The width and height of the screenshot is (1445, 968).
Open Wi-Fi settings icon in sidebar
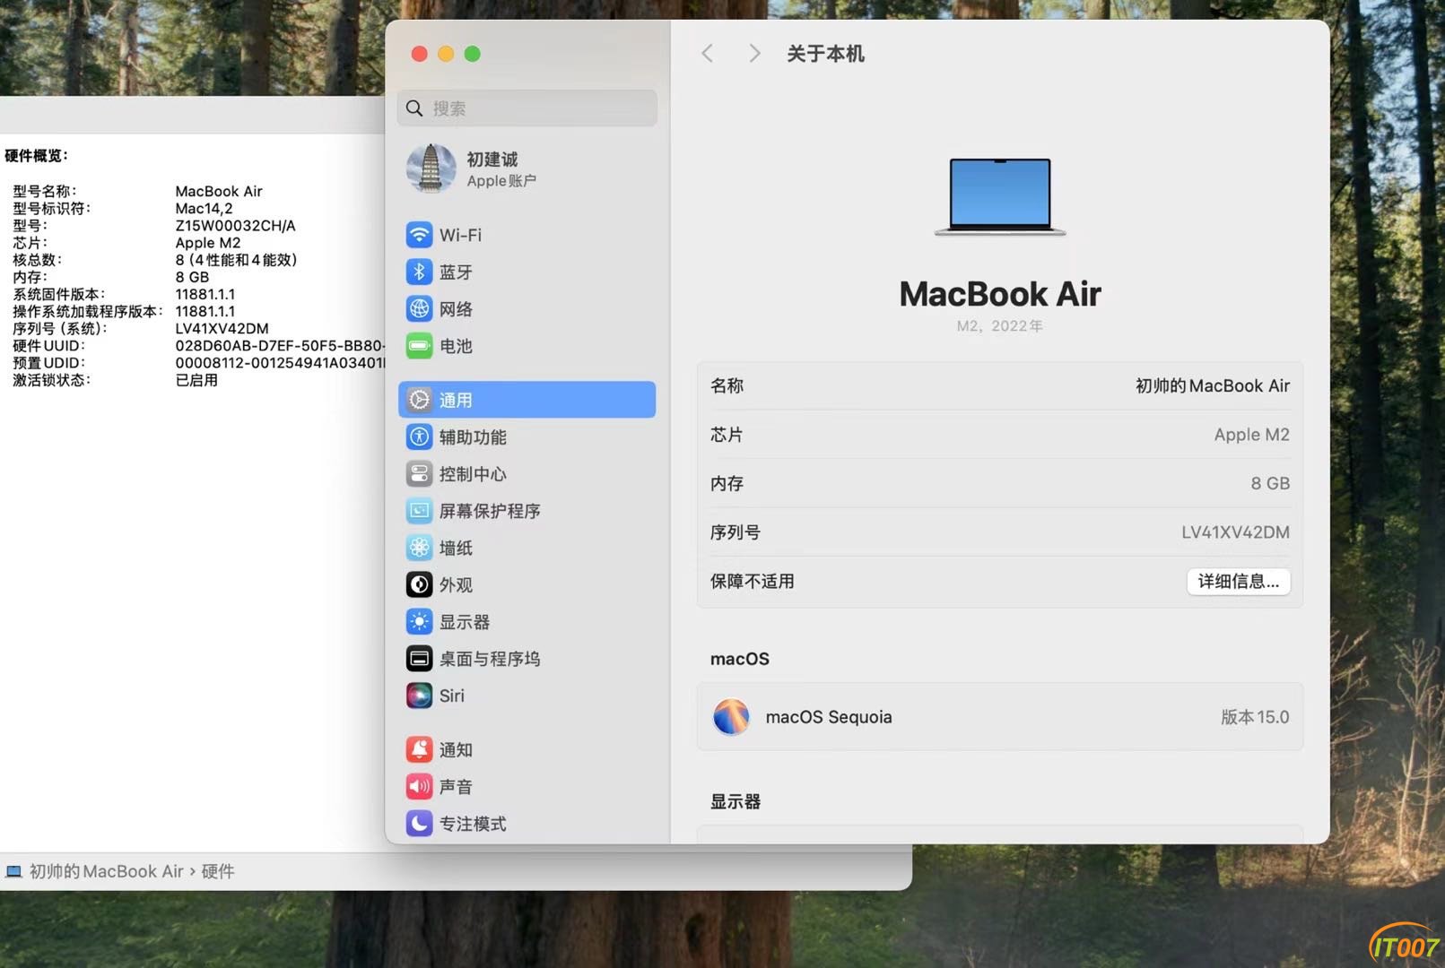419,235
